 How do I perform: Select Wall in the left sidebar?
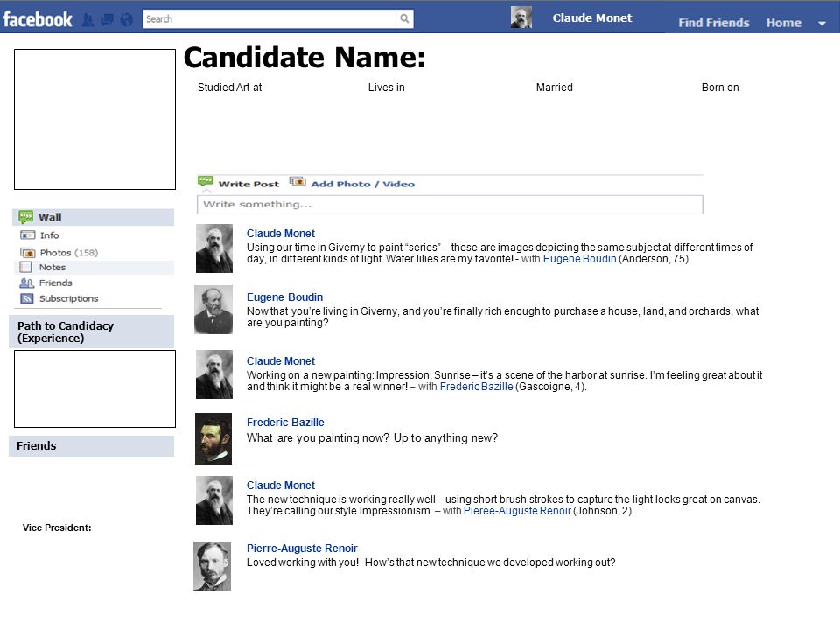point(50,217)
